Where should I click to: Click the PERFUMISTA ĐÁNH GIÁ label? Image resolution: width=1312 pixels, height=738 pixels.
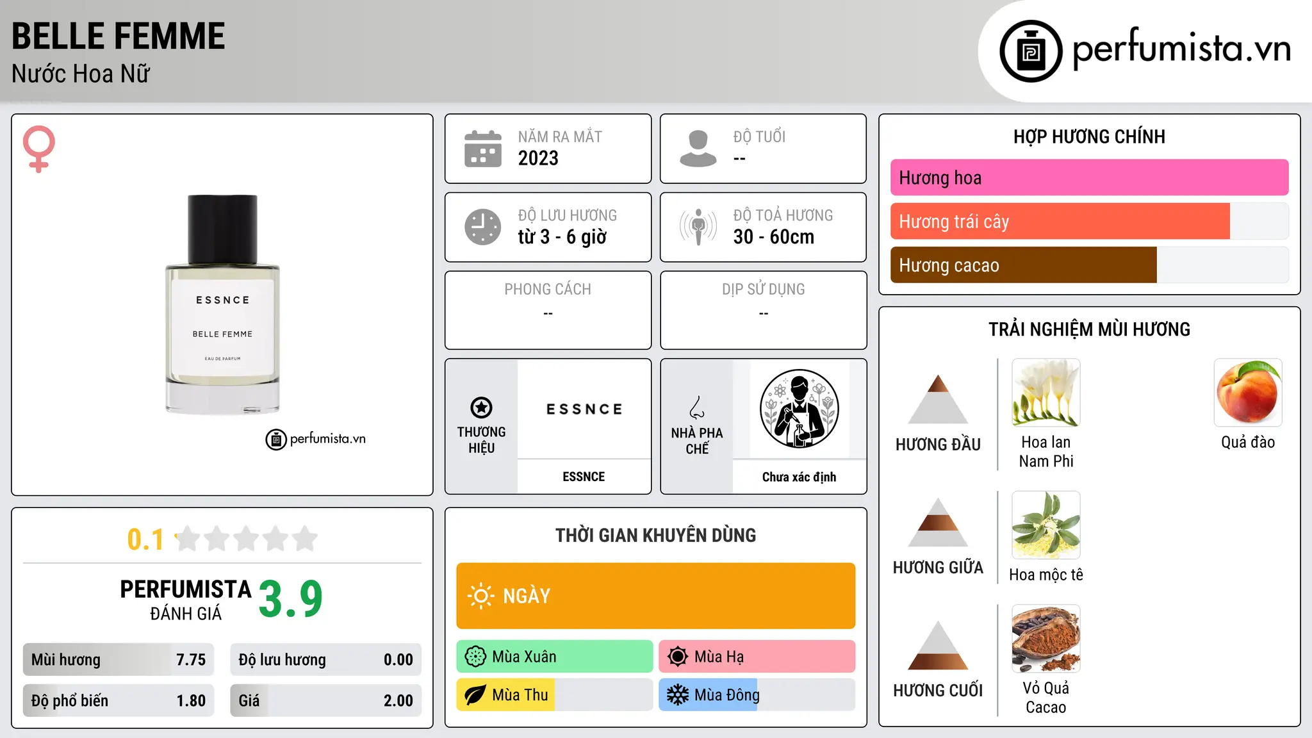(186, 600)
